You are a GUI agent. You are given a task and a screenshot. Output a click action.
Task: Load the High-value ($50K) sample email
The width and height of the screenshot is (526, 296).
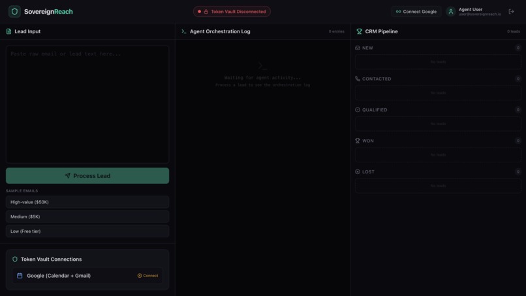[x=87, y=202]
